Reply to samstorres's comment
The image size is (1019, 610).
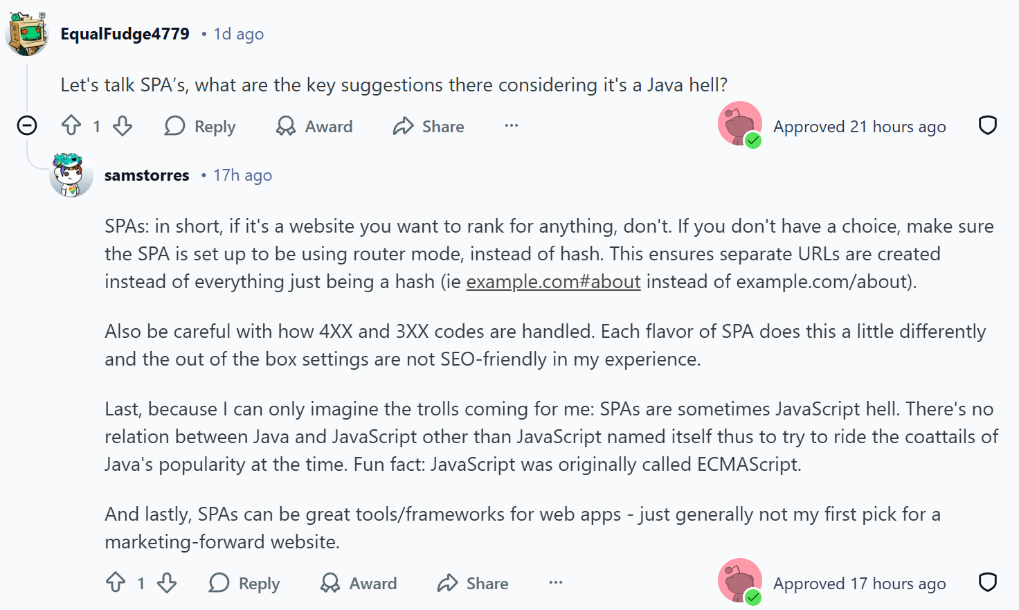point(244,584)
